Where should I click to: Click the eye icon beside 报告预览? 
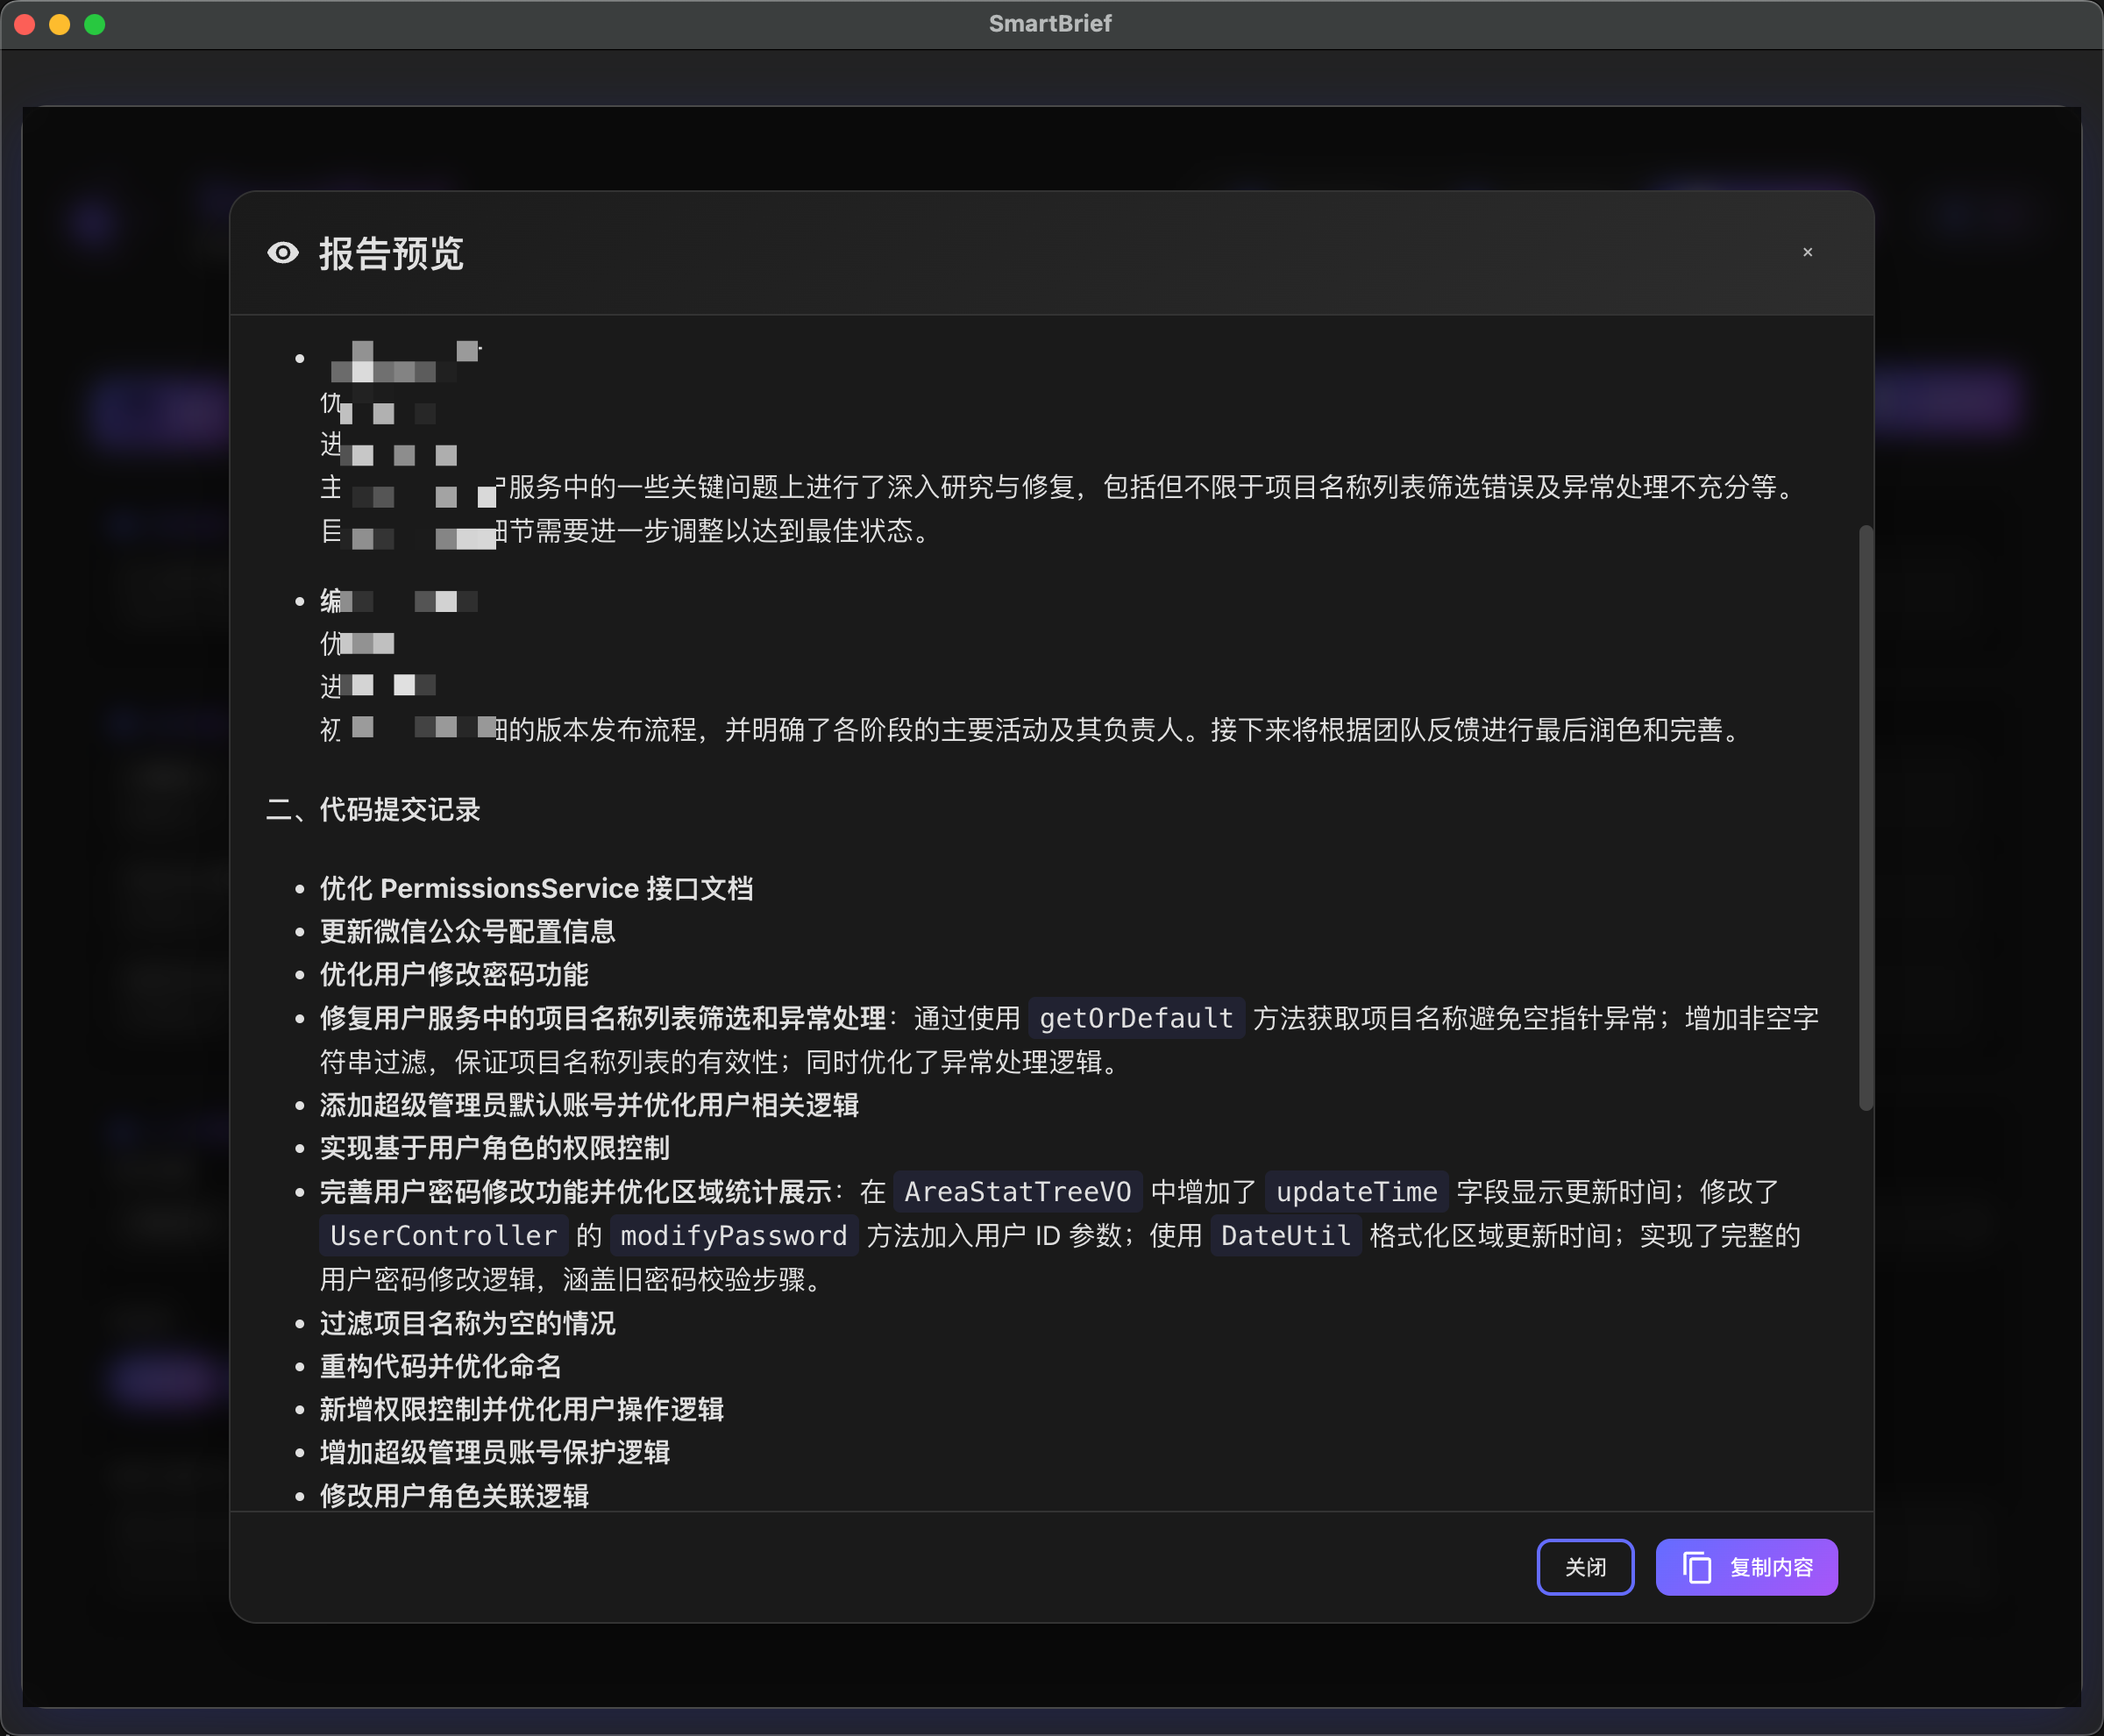click(283, 253)
